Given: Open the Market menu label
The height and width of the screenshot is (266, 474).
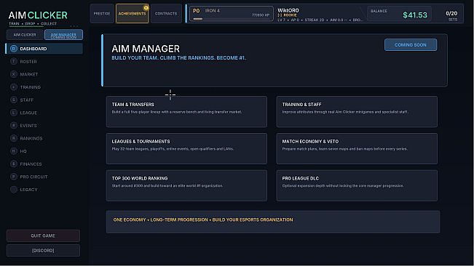Looking at the screenshot, I should 29,74.
